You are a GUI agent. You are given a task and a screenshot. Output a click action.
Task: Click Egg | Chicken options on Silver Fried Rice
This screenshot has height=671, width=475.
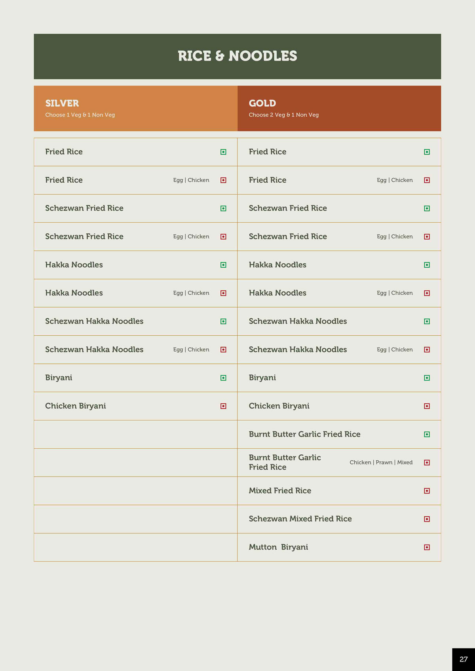tap(191, 180)
